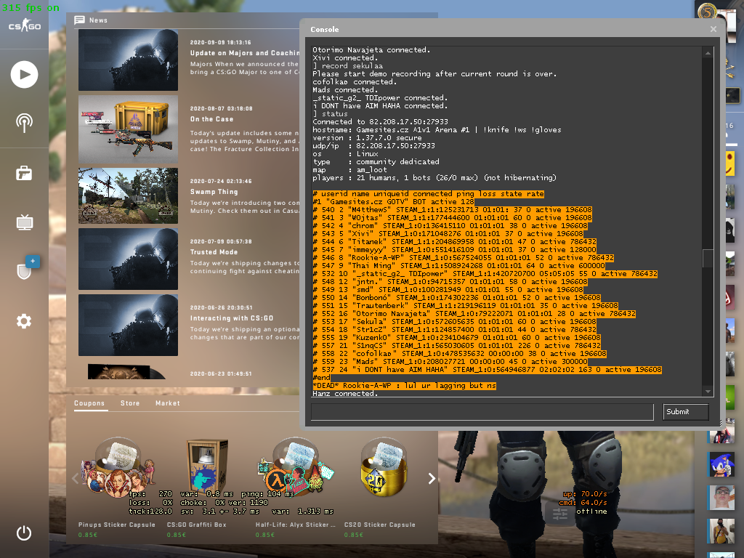Select the CS20 Sticker Capsule image

click(384, 467)
